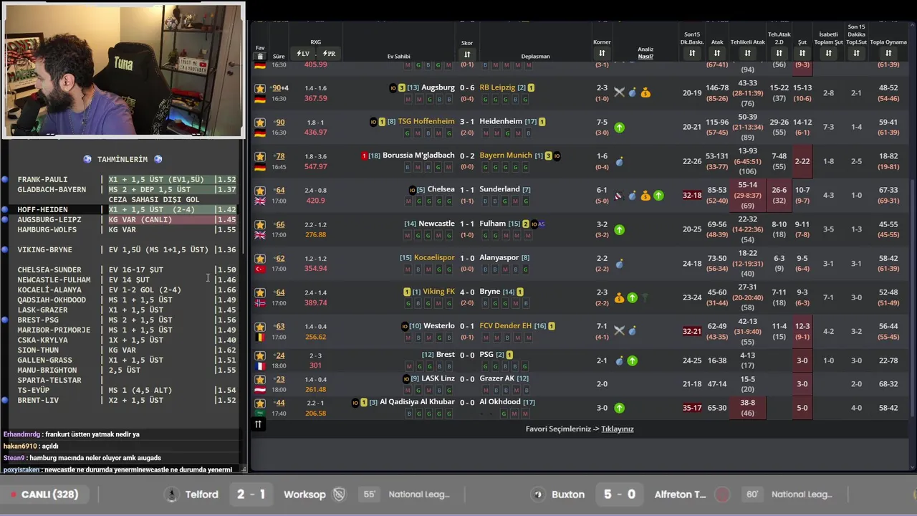Toggle favorite star for Al Qadisiya match
Screen dimensions: 917x516
[260, 403]
